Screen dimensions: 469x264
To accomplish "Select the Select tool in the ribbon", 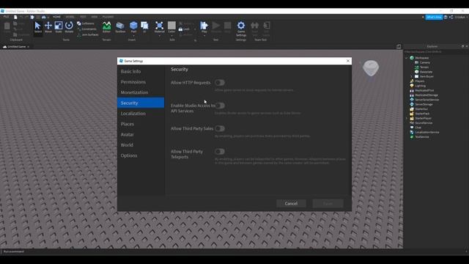I will 37,28.
